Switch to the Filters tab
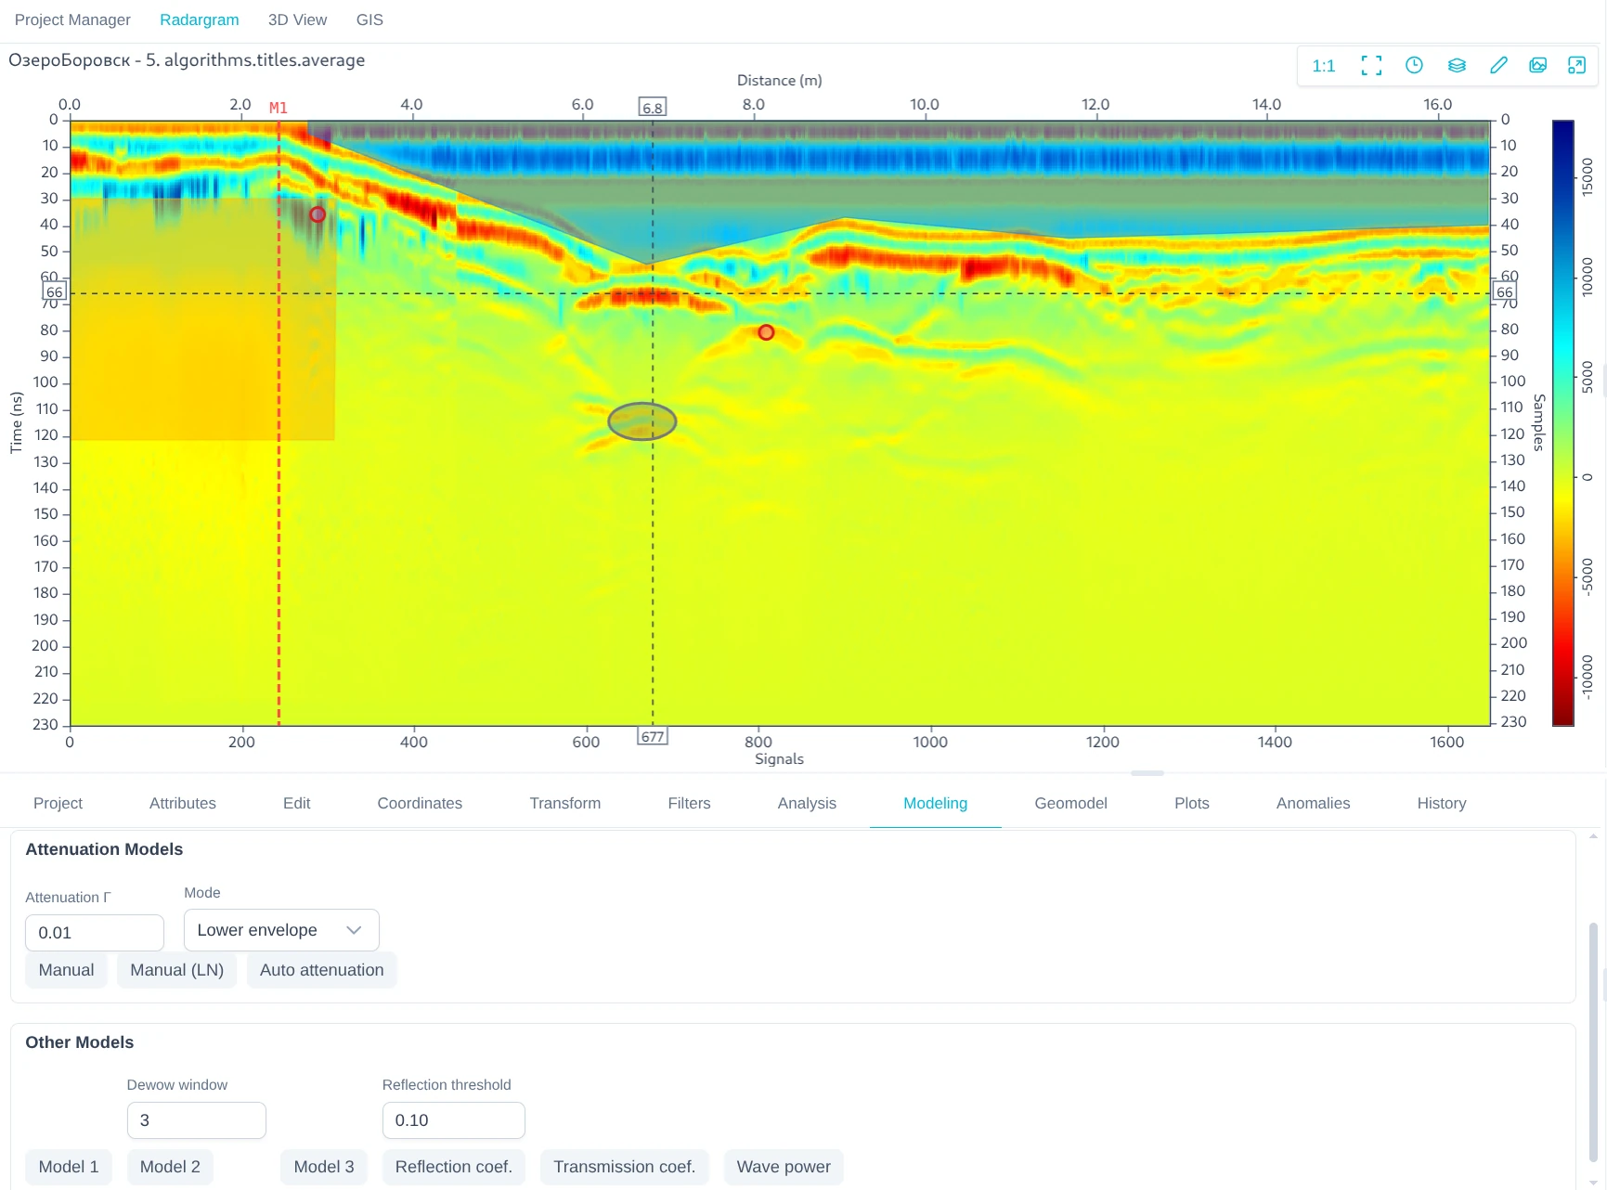 click(689, 803)
